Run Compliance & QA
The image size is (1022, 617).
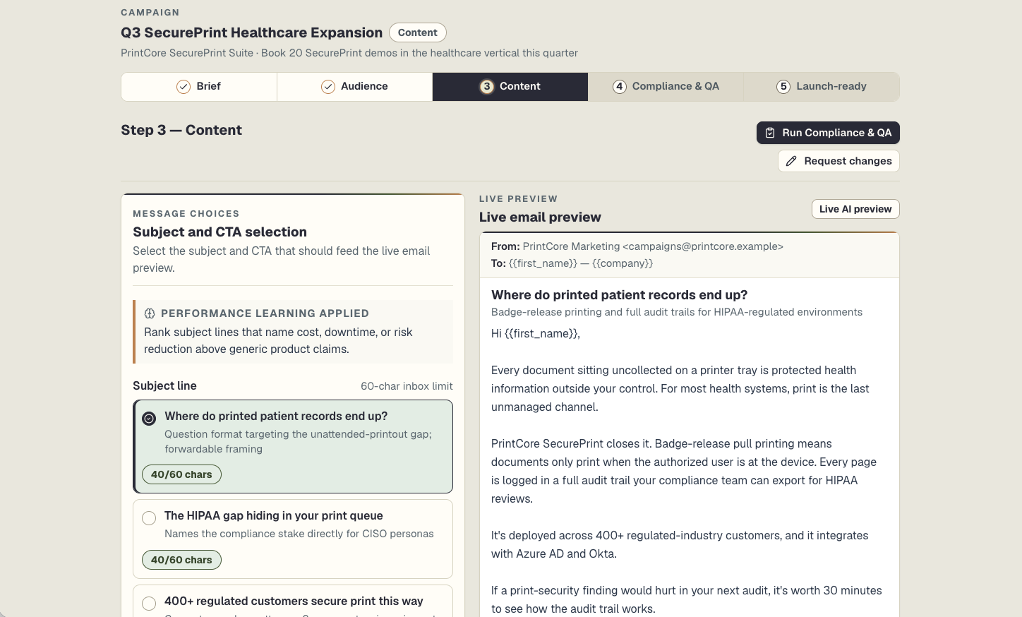[828, 133]
